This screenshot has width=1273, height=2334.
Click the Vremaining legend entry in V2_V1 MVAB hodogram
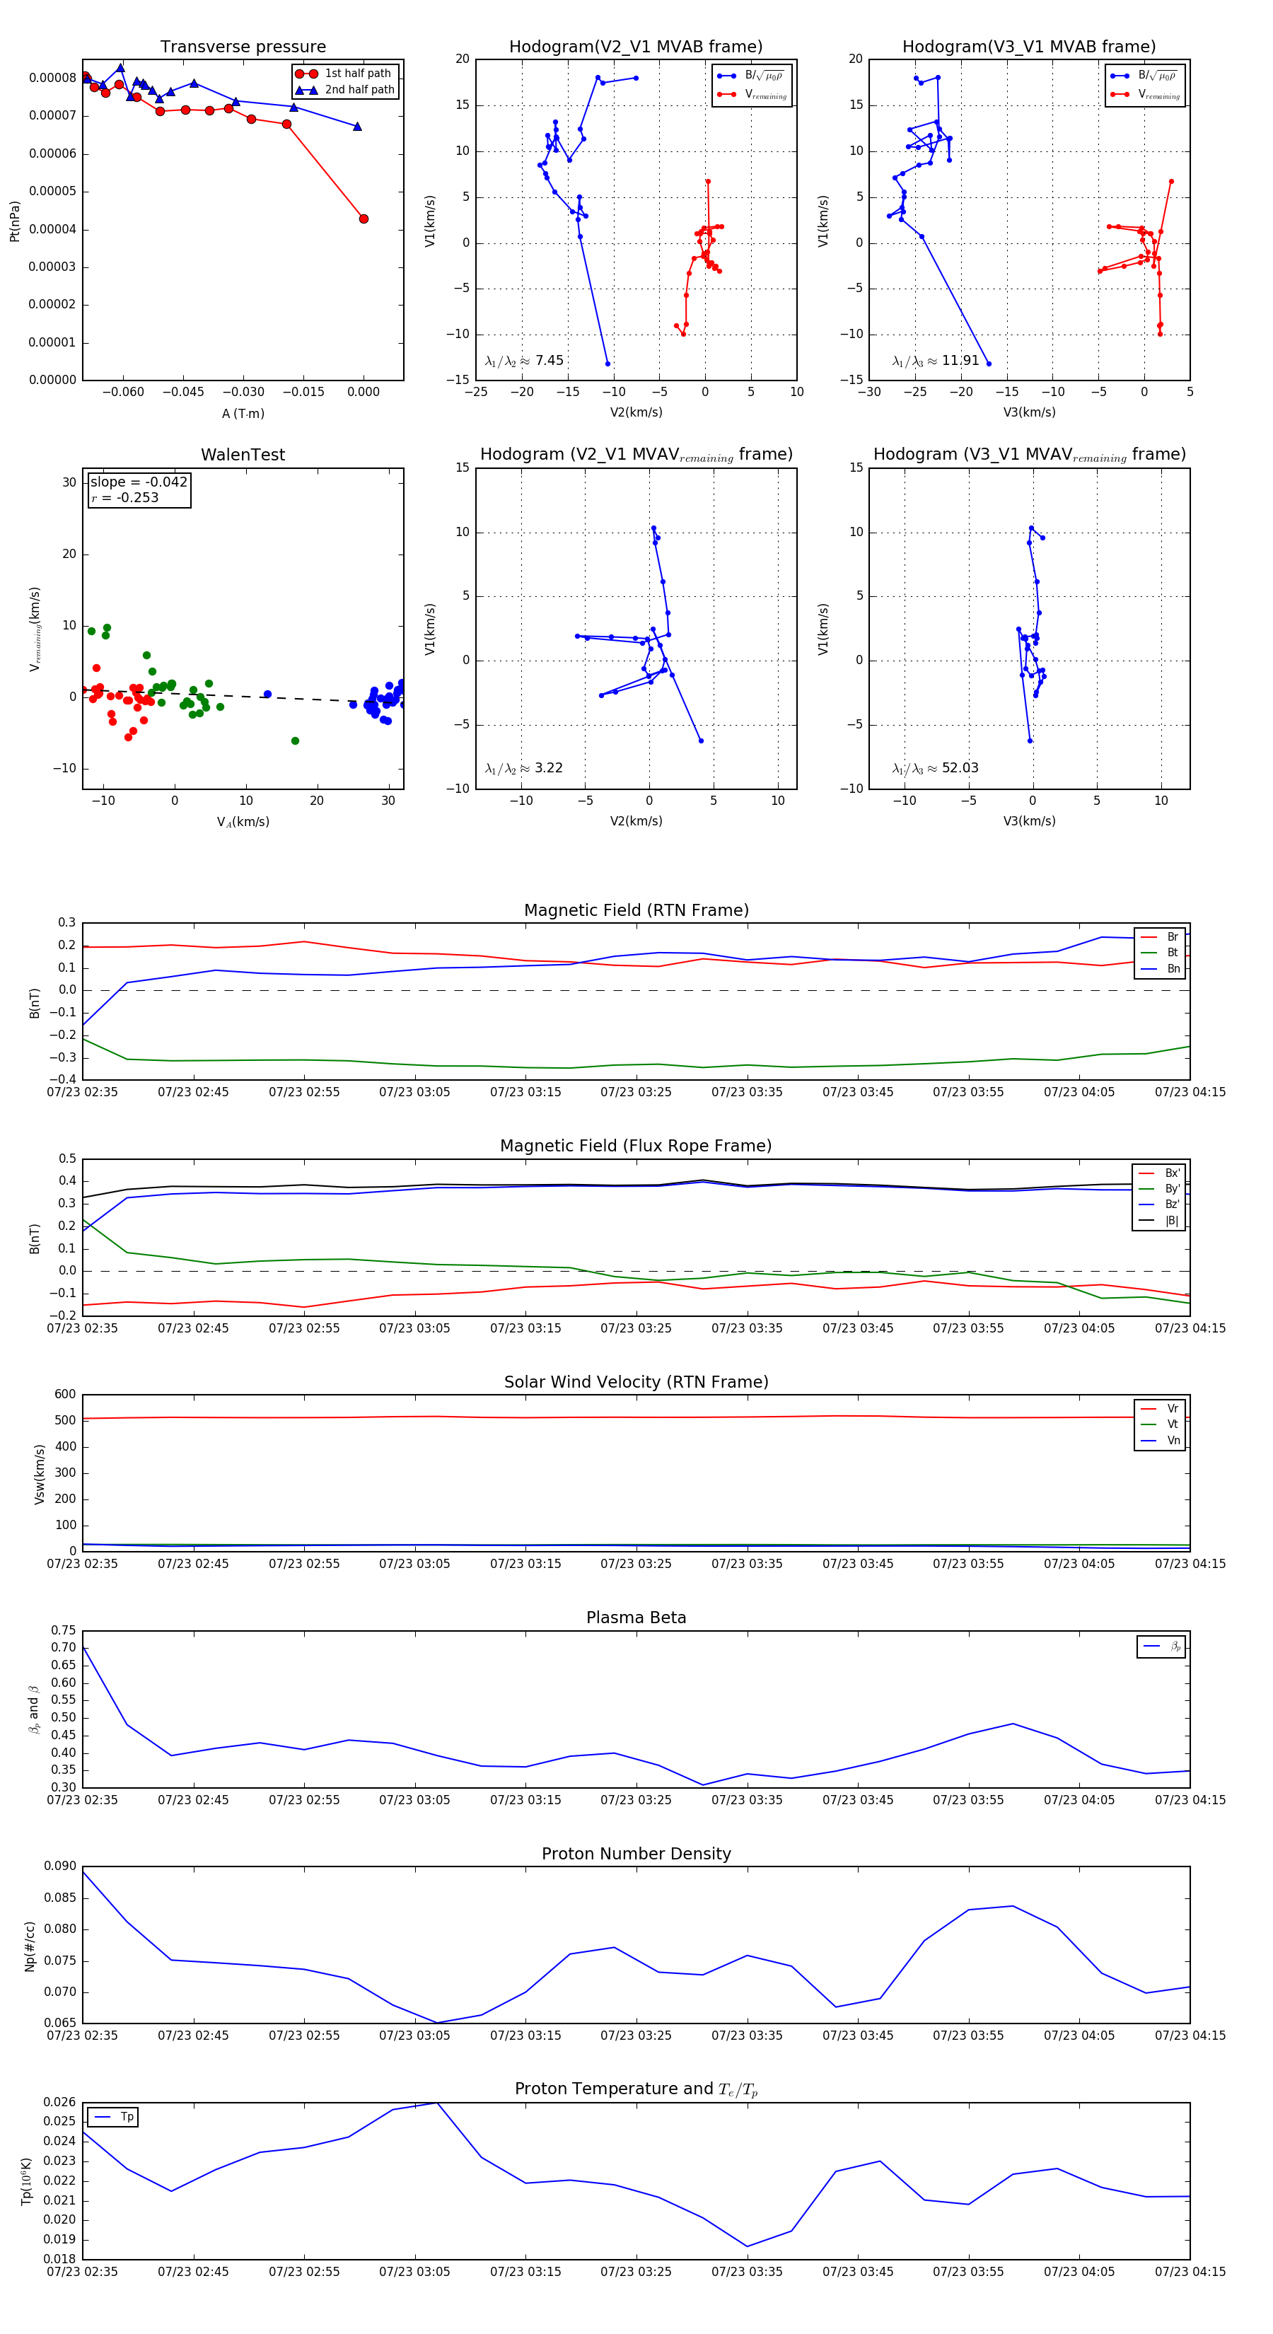click(x=752, y=94)
